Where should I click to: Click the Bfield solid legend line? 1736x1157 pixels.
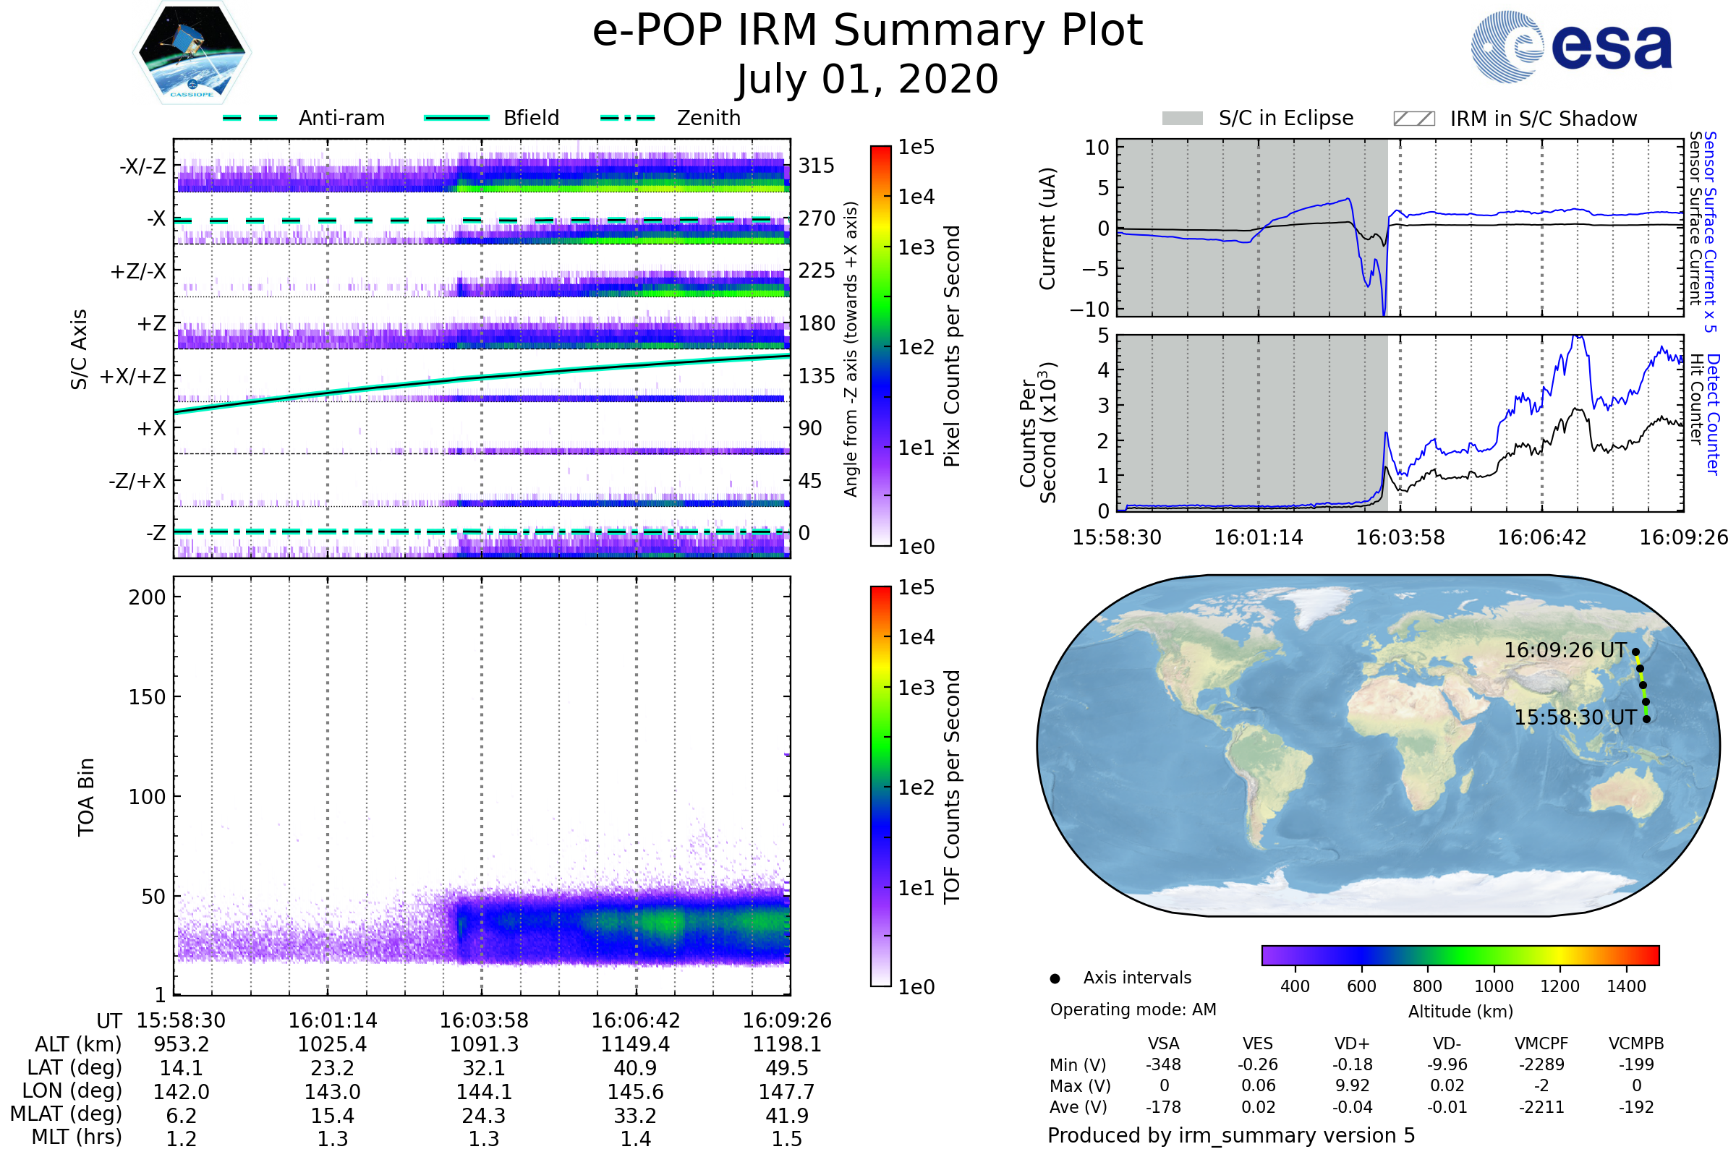pyautogui.click(x=456, y=118)
